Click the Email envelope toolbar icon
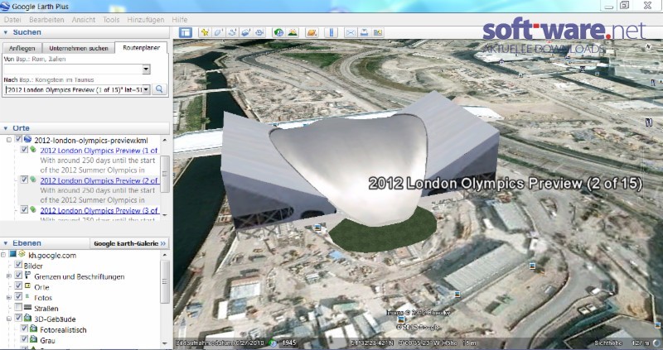Image resolution: width=663 pixels, height=350 pixels. pyautogui.click(x=351, y=32)
